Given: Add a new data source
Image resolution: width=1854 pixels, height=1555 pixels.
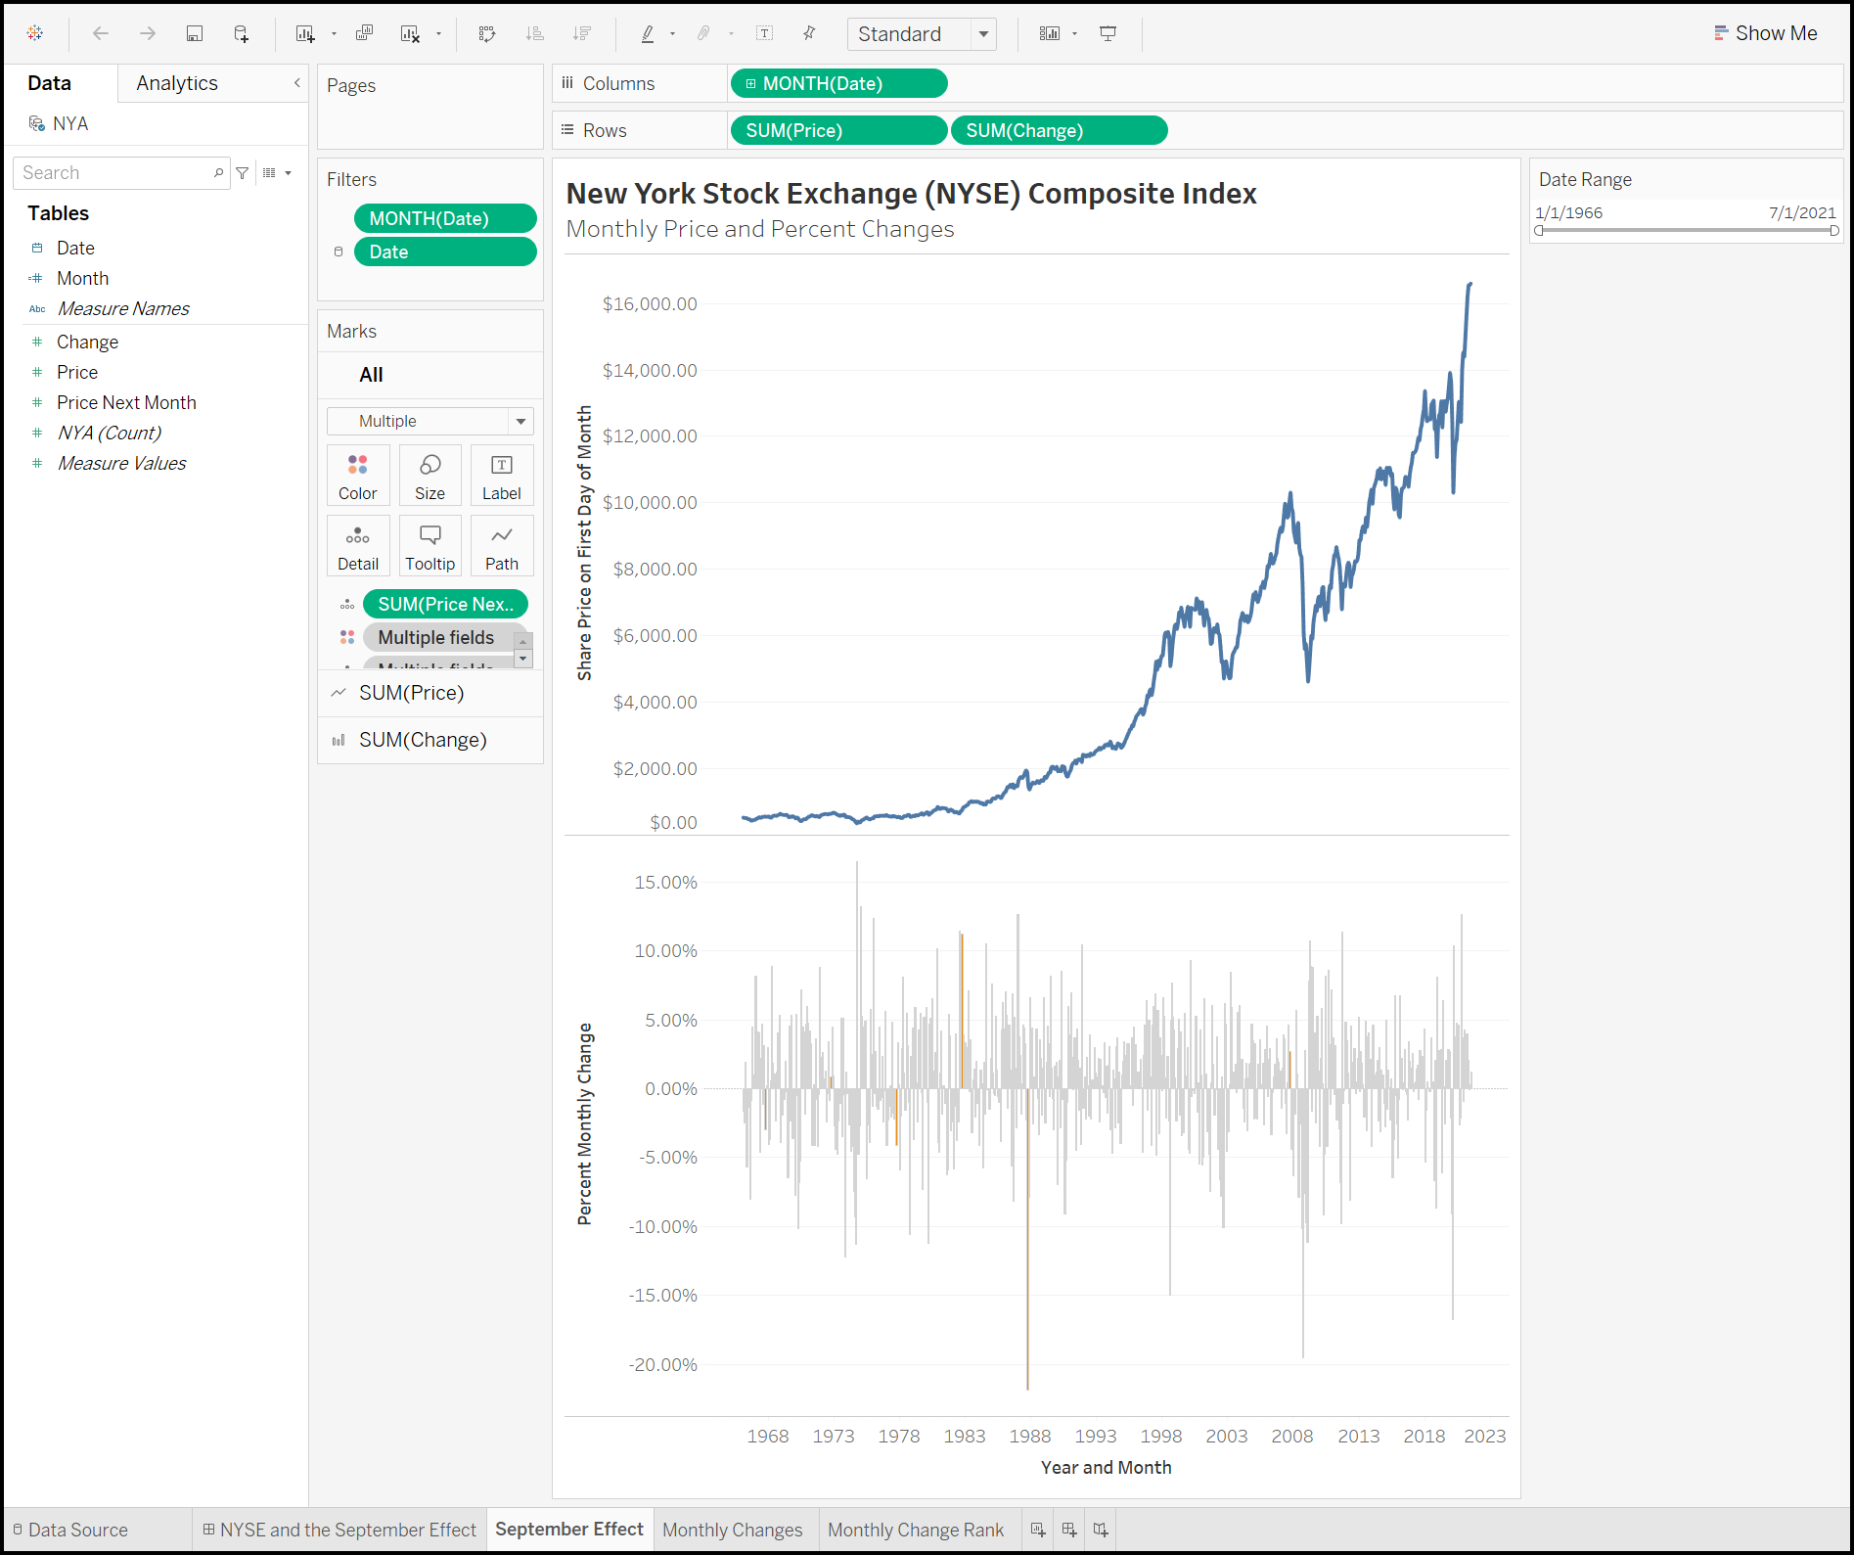Looking at the screenshot, I should pos(242,33).
